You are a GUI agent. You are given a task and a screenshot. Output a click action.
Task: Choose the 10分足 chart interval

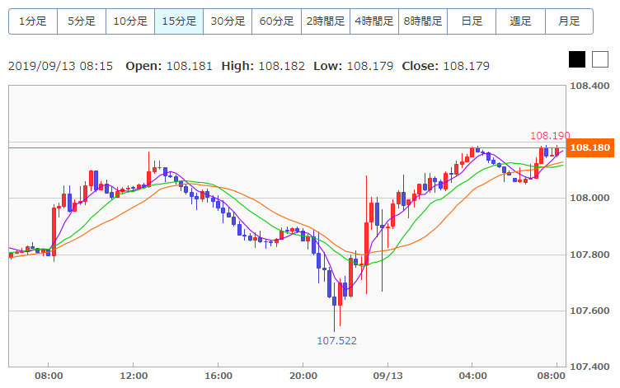(x=130, y=21)
